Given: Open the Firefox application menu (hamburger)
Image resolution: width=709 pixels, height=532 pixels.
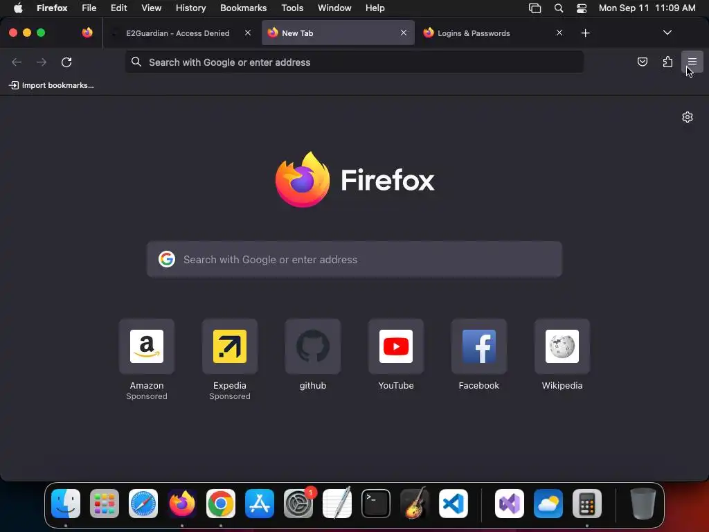Looking at the screenshot, I should click(692, 62).
